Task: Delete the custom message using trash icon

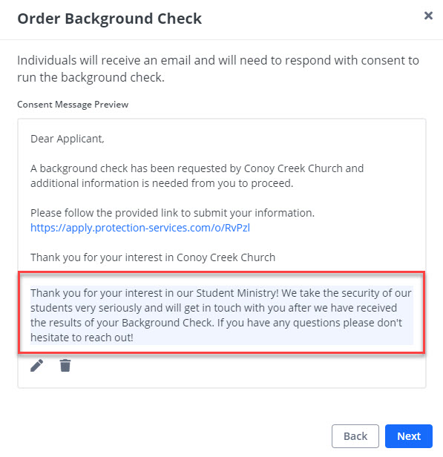Action: 65,365
